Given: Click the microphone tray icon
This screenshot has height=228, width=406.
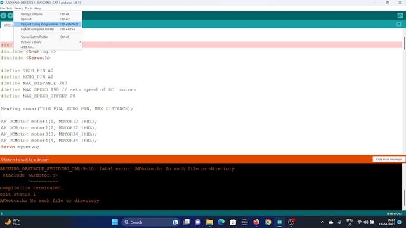Looking at the screenshot, I should point(339,222).
